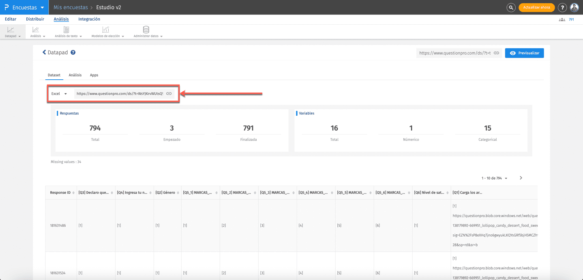The width and height of the screenshot is (583, 280).
Task: Click the Excel dataset URL field
Action: click(x=120, y=93)
